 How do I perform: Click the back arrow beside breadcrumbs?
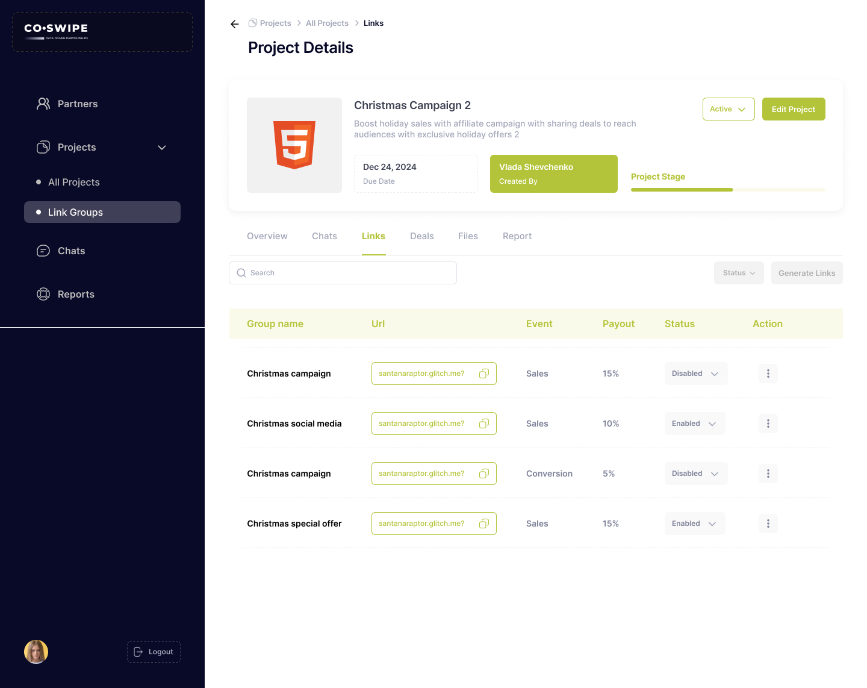tap(235, 24)
